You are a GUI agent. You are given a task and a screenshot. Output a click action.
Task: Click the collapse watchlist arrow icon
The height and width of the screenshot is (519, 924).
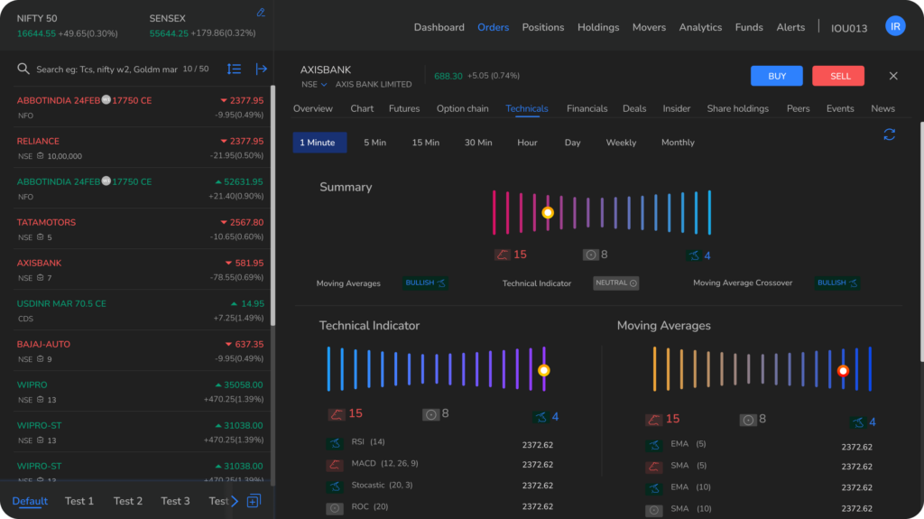[x=262, y=69]
